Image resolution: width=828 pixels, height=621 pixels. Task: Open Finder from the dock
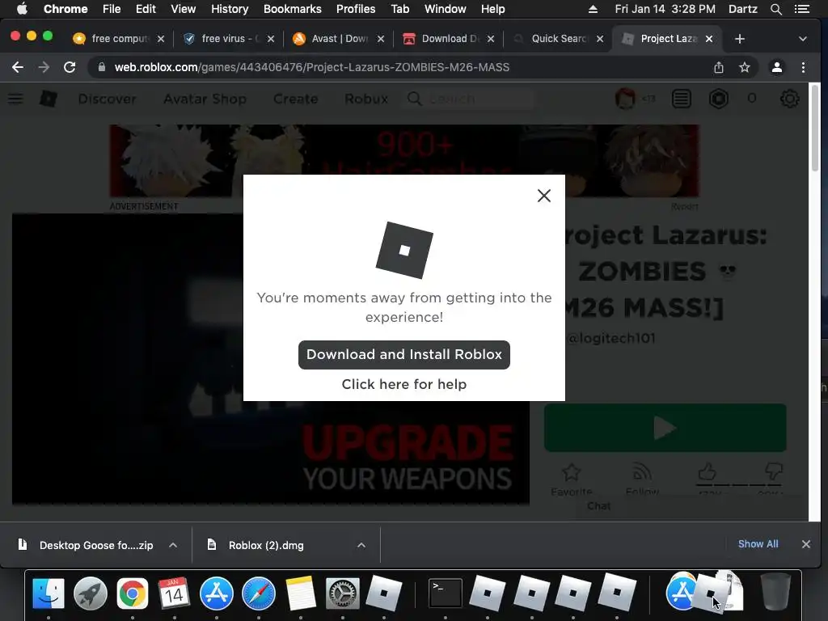[x=49, y=594]
